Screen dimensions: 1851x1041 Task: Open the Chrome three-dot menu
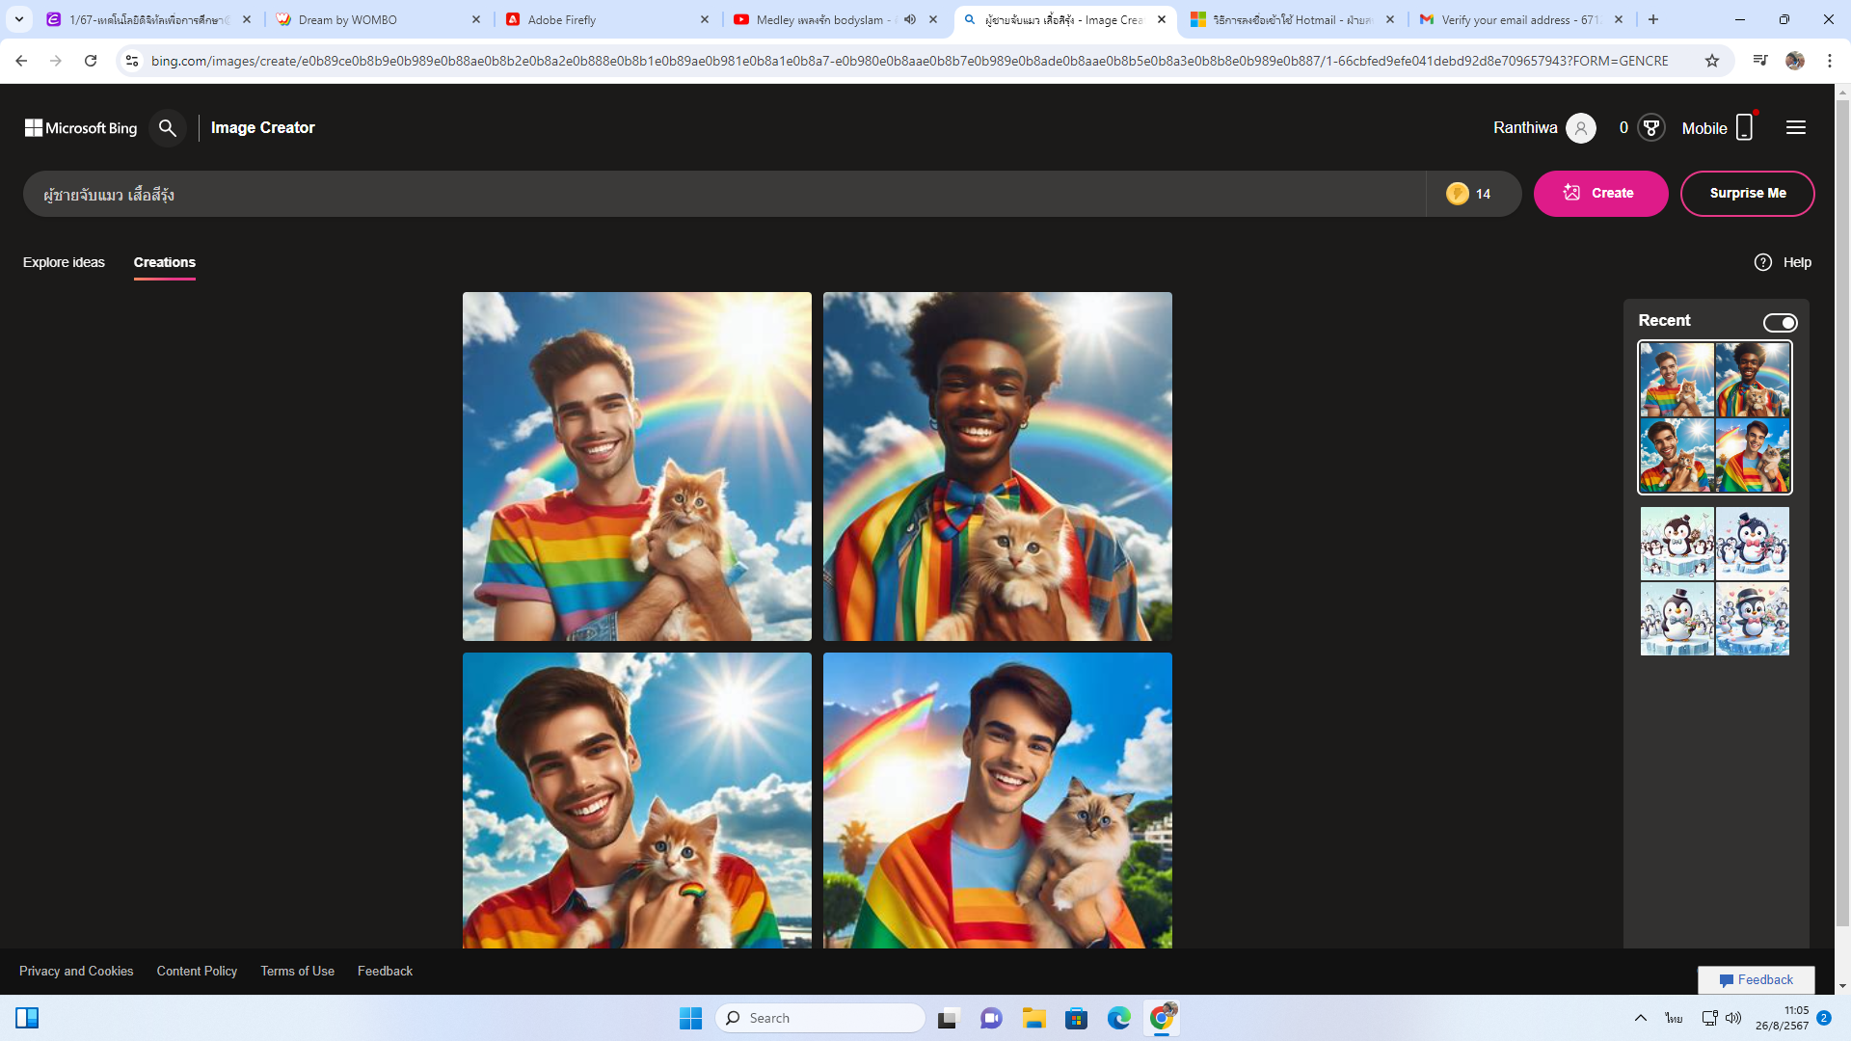(1829, 61)
